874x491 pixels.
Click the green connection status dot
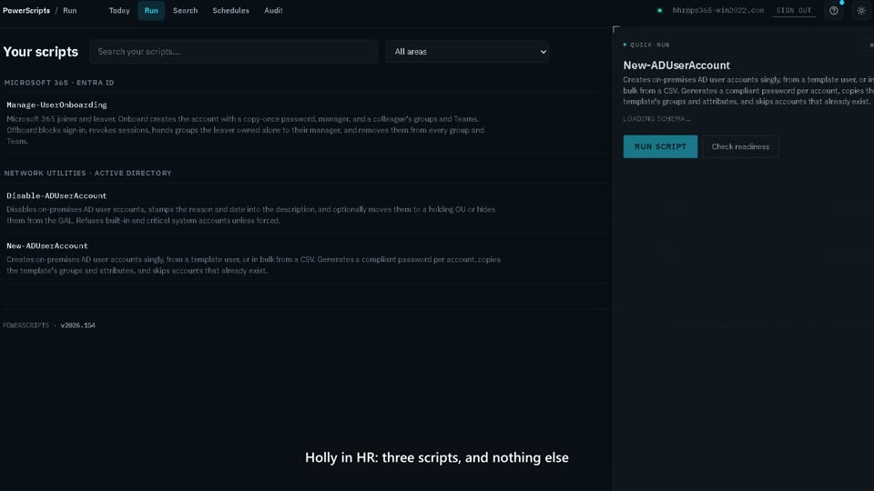point(660,11)
